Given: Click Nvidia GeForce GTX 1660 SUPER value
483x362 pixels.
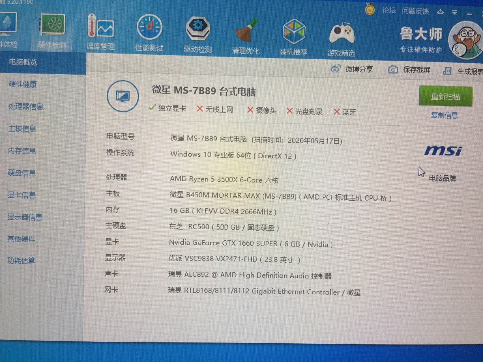Looking at the screenshot, I should (251, 243).
